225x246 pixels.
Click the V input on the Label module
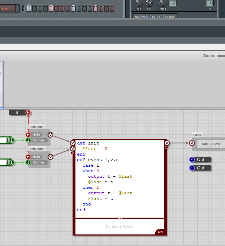click(192, 143)
